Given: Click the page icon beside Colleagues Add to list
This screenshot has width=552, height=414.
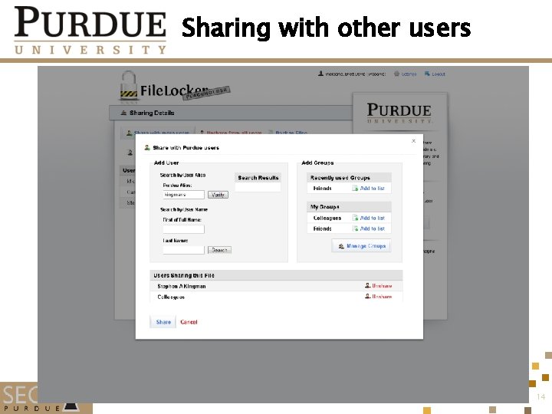Looking at the screenshot, I should pyautogui.click(x=355, y=218).
